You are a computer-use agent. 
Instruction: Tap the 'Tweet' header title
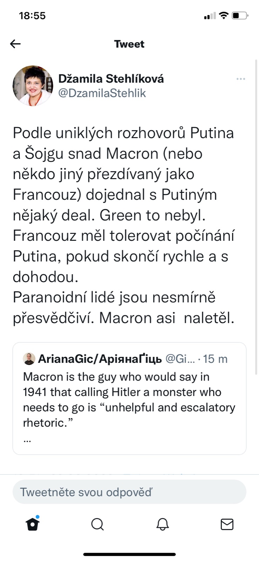click(x=129, y=44)
